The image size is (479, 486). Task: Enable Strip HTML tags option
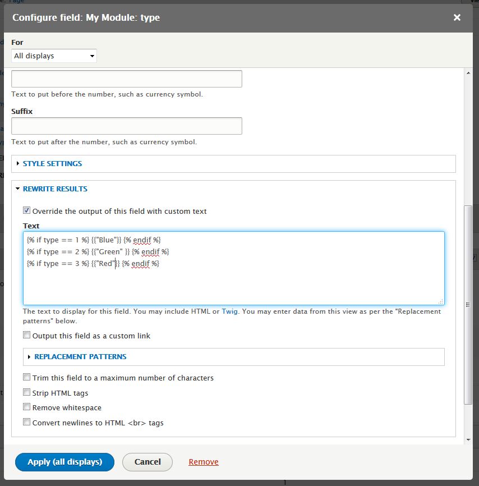[x=27, y=392]
